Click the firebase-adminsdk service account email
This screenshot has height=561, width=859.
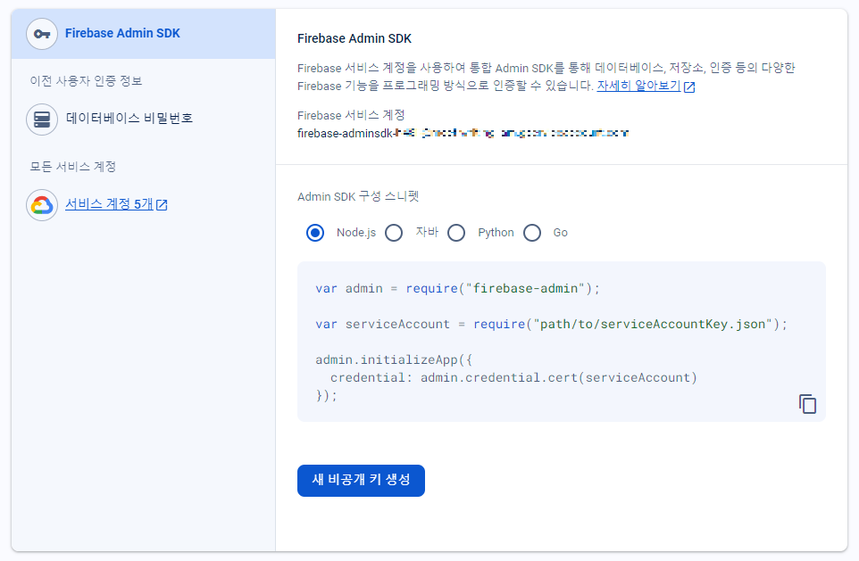point(463,133)
